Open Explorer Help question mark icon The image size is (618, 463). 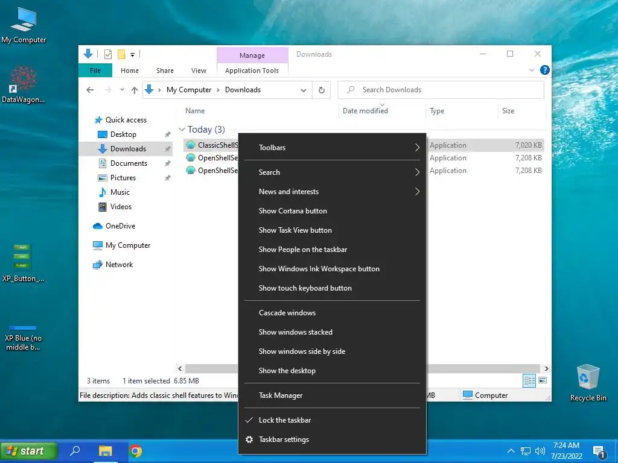(545, 70)
